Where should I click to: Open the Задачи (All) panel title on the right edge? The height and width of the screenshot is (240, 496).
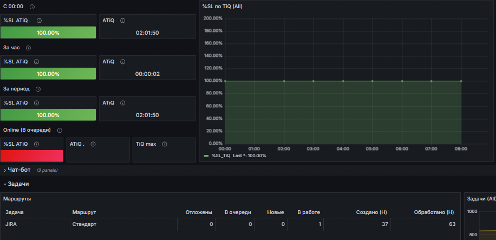[481, 199]
